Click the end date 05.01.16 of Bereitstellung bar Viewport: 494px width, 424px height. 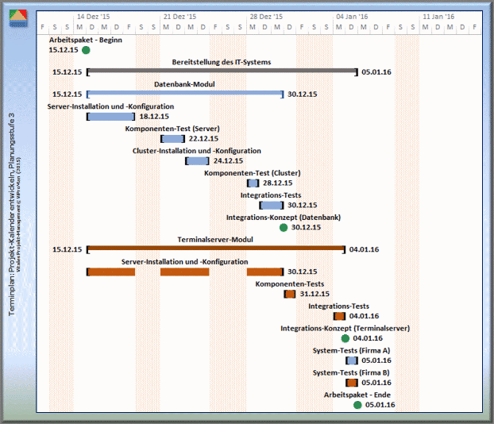376,72
